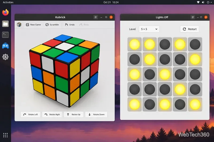Click the volume speaker icon in top bar

pos(203,2)
